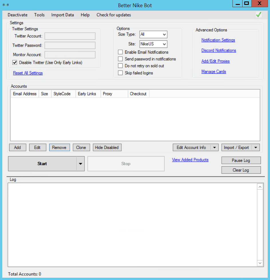This screenshot has height=280, width=270.
Task: Maximize the Better Nike Bot window
Action: pos(247,3)
